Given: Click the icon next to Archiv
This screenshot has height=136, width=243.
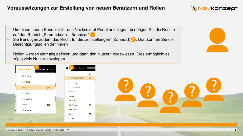Looking at the screenshot, I should point(90,74).
